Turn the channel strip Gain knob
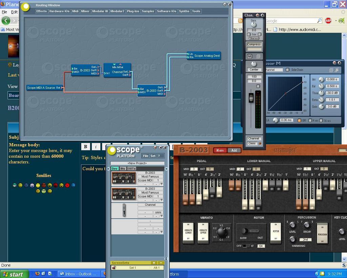 point(253,24)
